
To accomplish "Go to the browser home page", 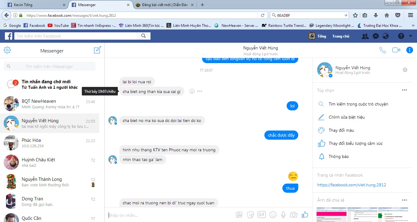I will point(387,15).
